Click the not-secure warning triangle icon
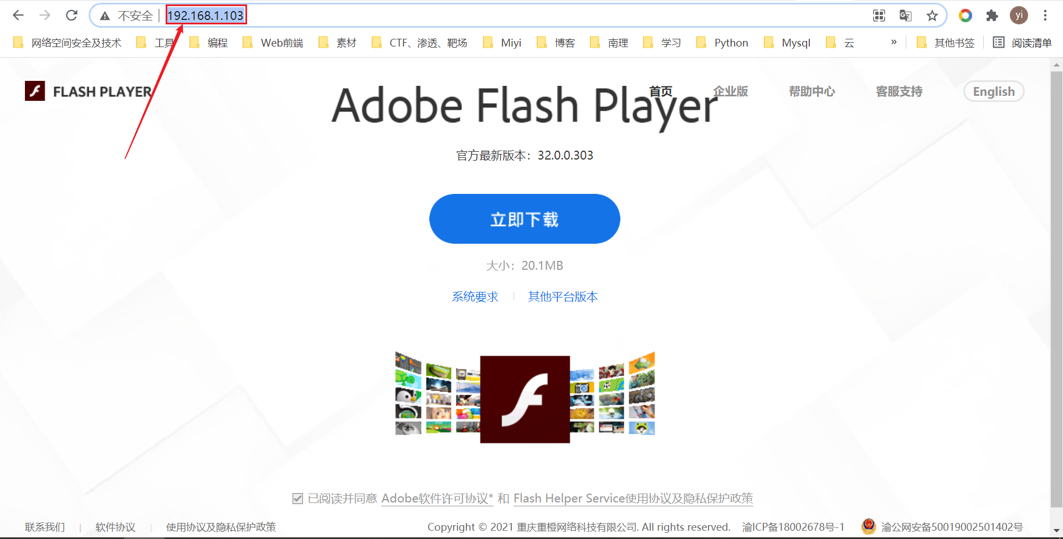Viewport: 1063px width, 539px height. coord(105,16)
